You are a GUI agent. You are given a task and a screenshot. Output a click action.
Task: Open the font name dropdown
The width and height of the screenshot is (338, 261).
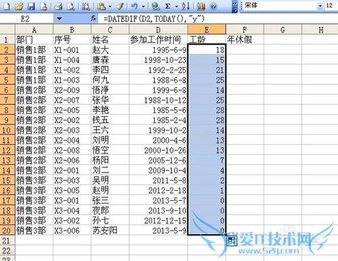320,6
